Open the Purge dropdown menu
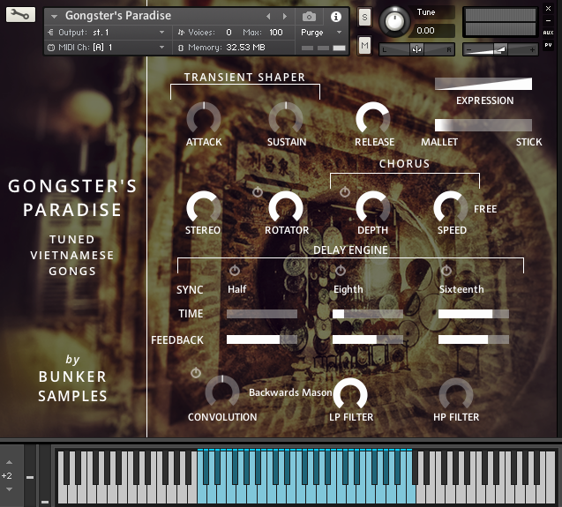The height and width of the screenshot is (507, 562). pyautogui.click(x=321, y=33)
